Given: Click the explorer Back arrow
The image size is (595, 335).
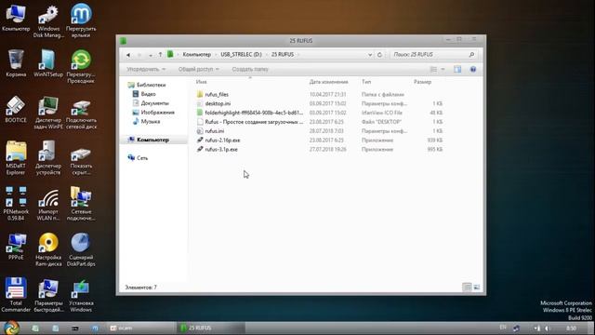Looking at the screenshot, I should pos(128,55).
